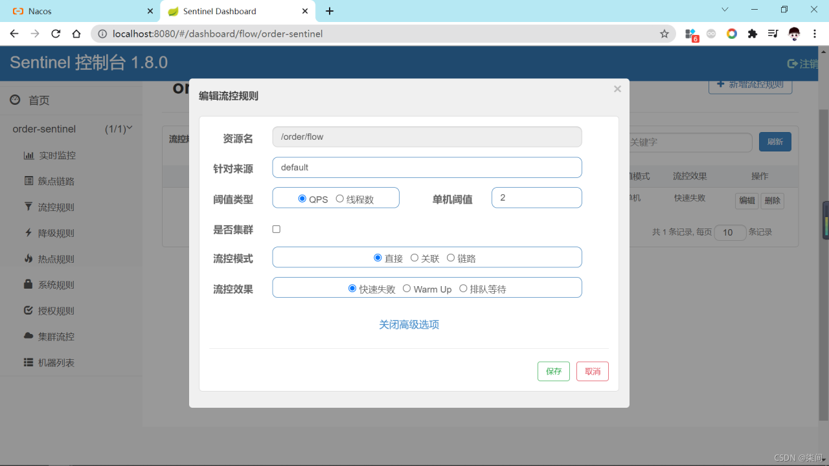This screenshot has height=466, width=829.
Task: Click the 注销 logout link
Action: click(803, 63)
